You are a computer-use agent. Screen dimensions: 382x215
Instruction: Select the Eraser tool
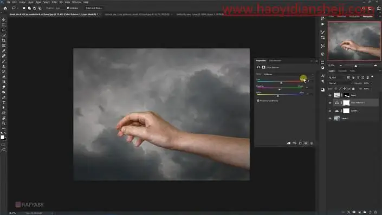4,77
